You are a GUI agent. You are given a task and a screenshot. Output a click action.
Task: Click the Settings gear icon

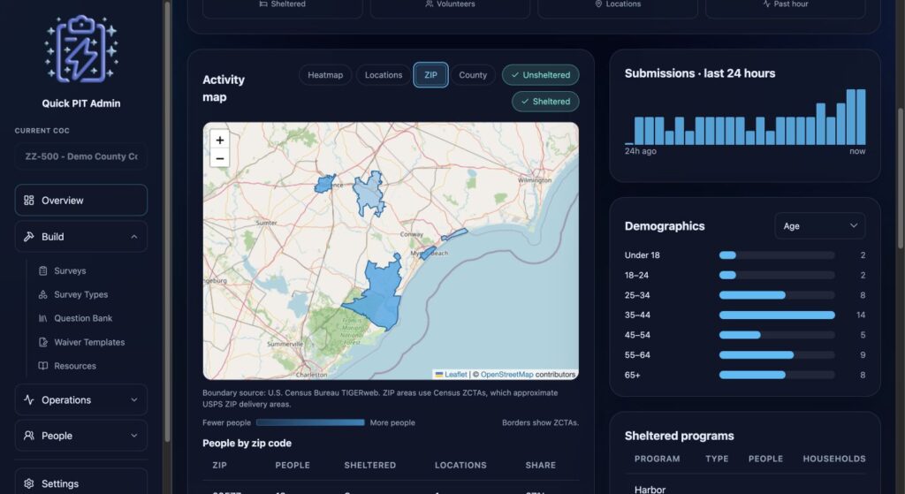point(29,483)
